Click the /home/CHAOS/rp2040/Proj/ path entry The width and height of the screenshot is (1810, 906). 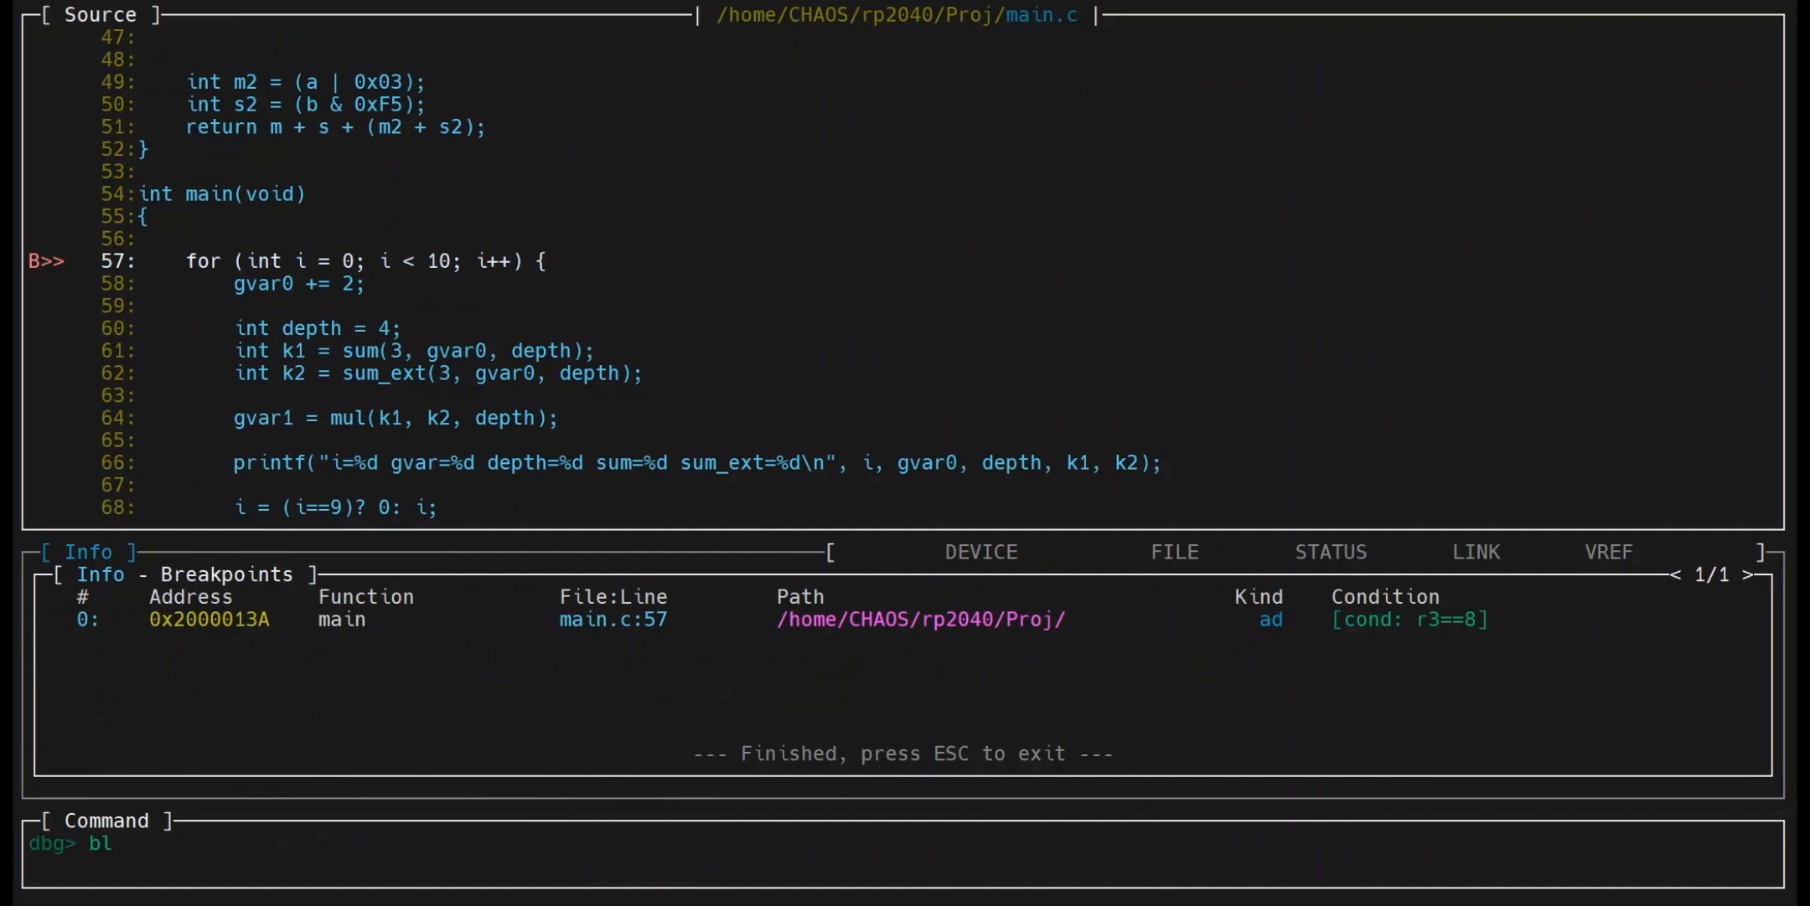point(920,620)
